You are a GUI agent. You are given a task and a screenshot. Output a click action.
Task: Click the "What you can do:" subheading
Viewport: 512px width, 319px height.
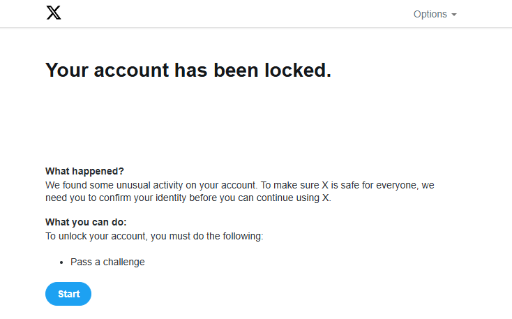86,222
